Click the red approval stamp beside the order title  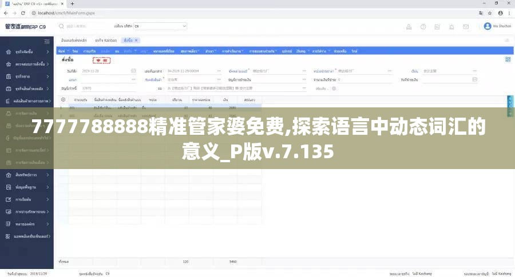coord(101,61)
